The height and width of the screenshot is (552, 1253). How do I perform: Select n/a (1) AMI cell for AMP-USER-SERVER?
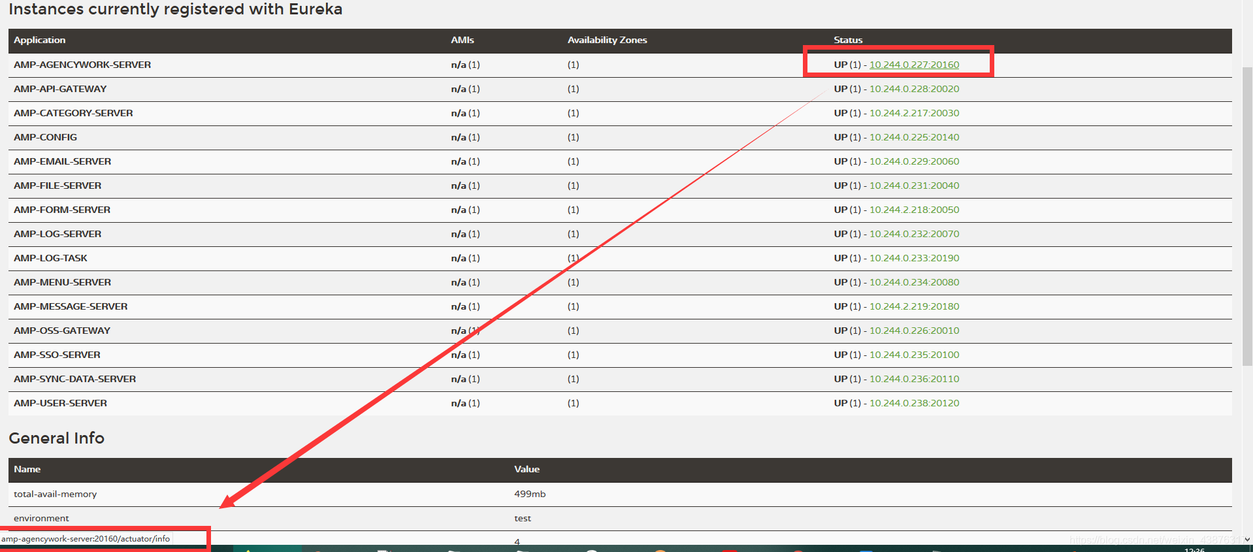pos(465,403)
